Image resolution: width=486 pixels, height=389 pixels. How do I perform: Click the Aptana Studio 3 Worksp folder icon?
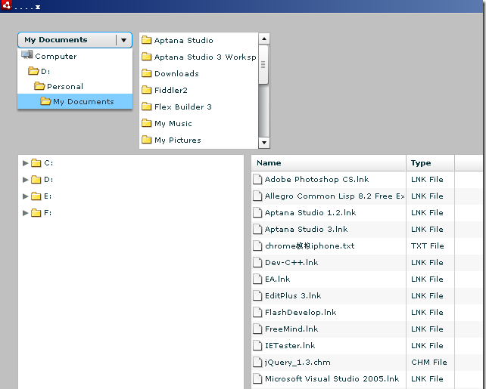[x=146, y=57]
